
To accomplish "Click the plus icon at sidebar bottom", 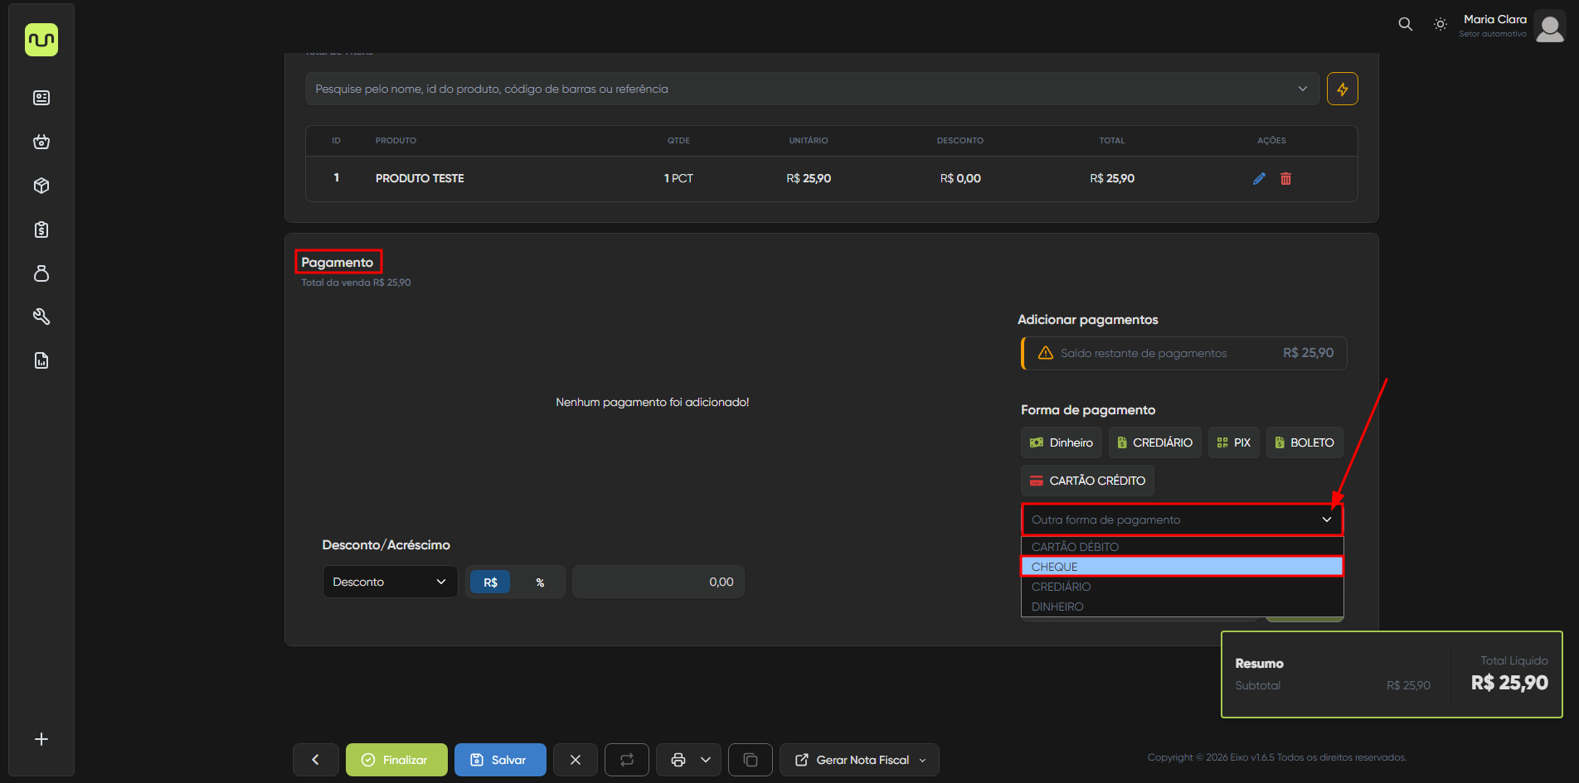I will point(41,739).
